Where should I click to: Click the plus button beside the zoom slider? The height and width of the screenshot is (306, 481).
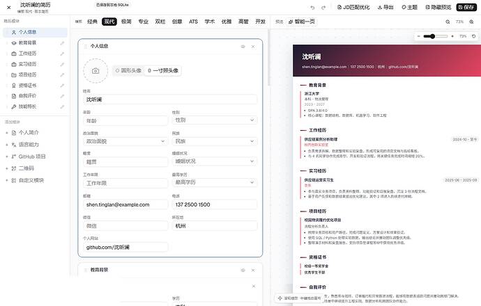tap(452, 36)
